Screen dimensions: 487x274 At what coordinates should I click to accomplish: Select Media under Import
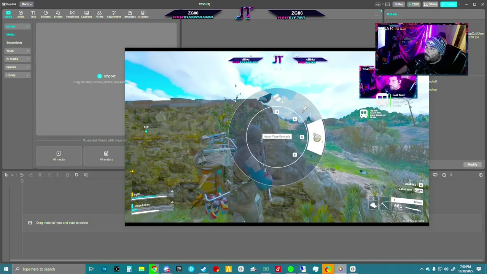(x=10, y=35)
